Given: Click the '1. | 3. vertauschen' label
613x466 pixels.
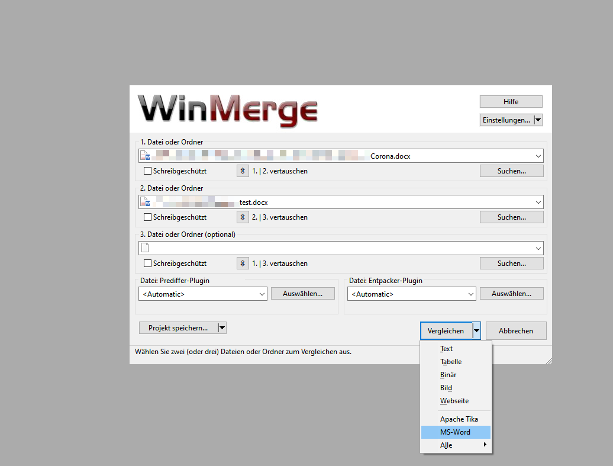Looking at the screenshot, I should (280, 263).
